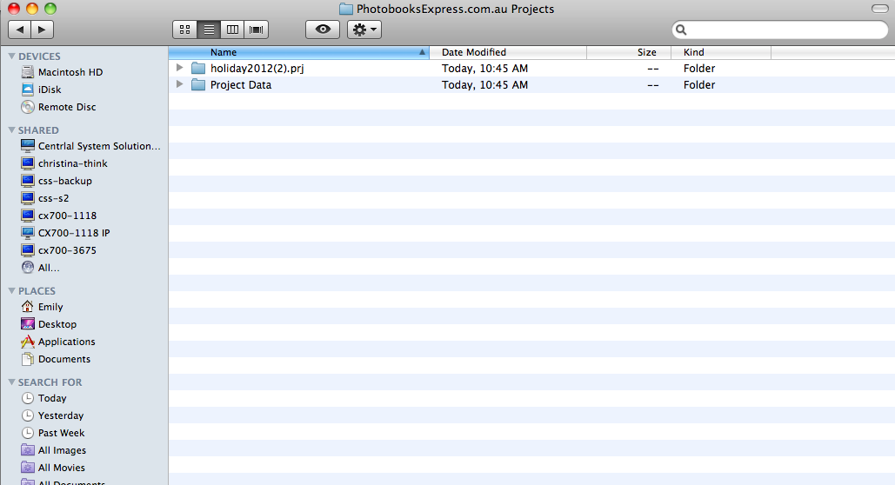This screenshot has height=485, width=895.
Task: Collapse the DEVICES sidebar section
Action: point(11,56)
